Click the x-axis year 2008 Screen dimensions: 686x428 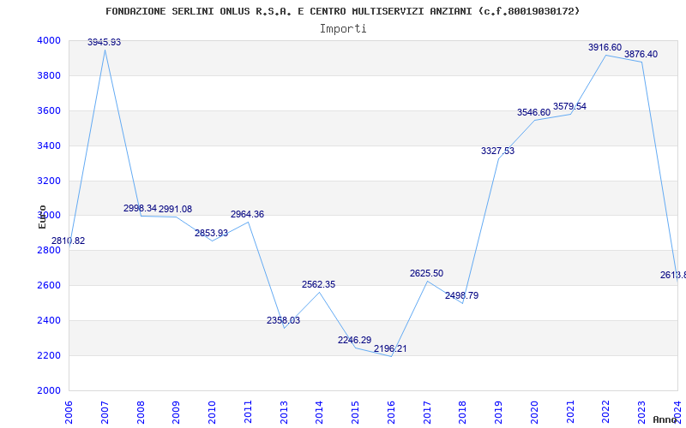pos(141,413)
